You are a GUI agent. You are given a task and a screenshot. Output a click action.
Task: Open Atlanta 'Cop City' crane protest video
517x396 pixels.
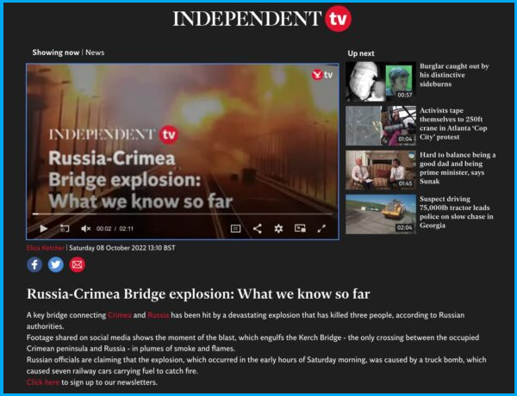pyautogui.click(x=453, y=124)
